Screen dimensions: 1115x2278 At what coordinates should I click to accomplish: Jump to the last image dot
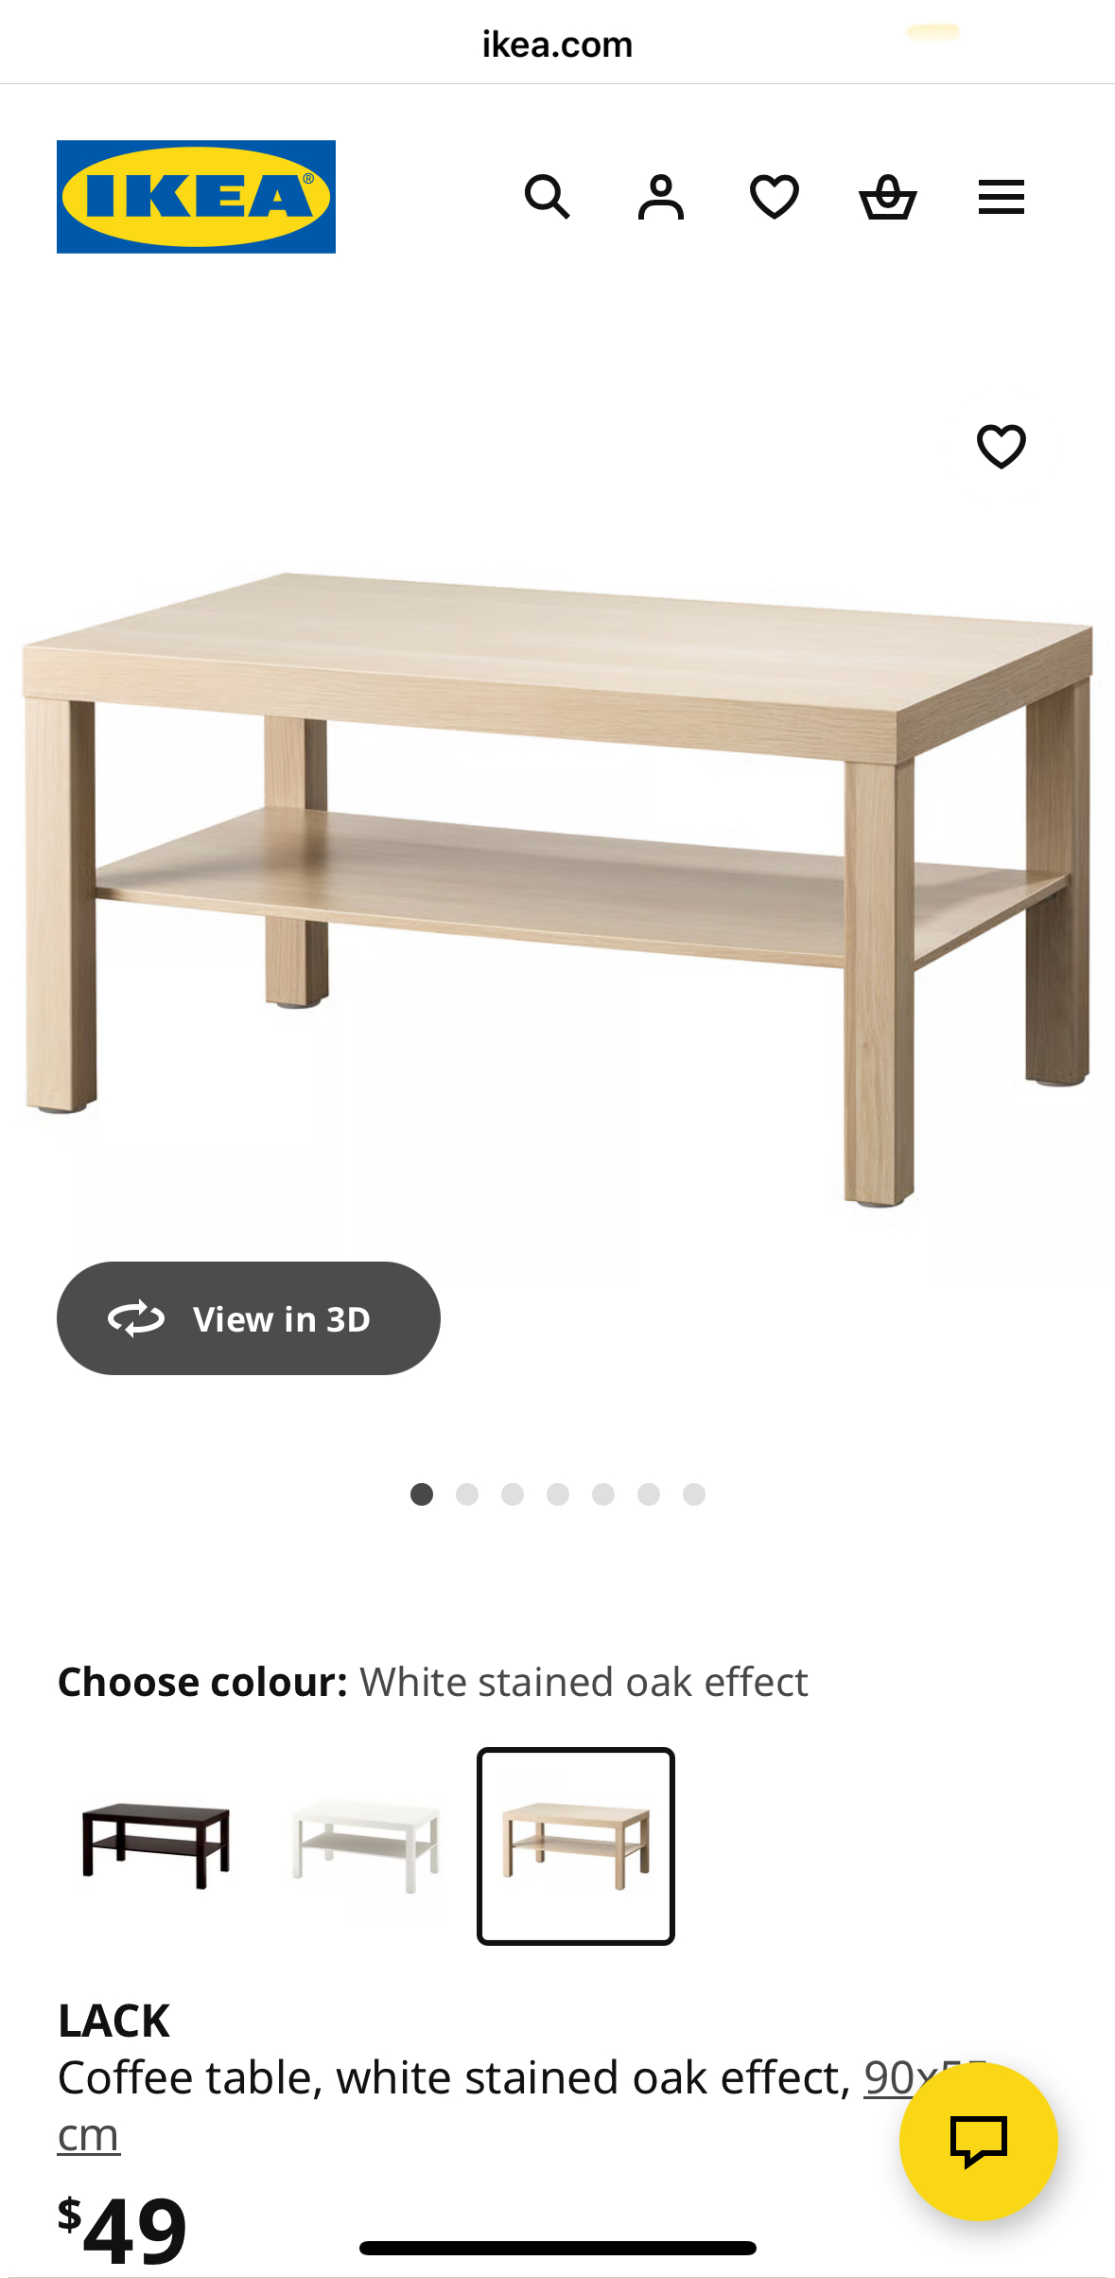click(x=694, y=1493)
